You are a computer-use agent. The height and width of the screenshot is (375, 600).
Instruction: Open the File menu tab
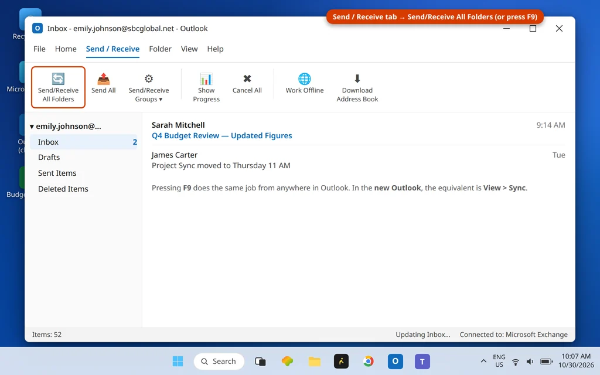(39, 49)
